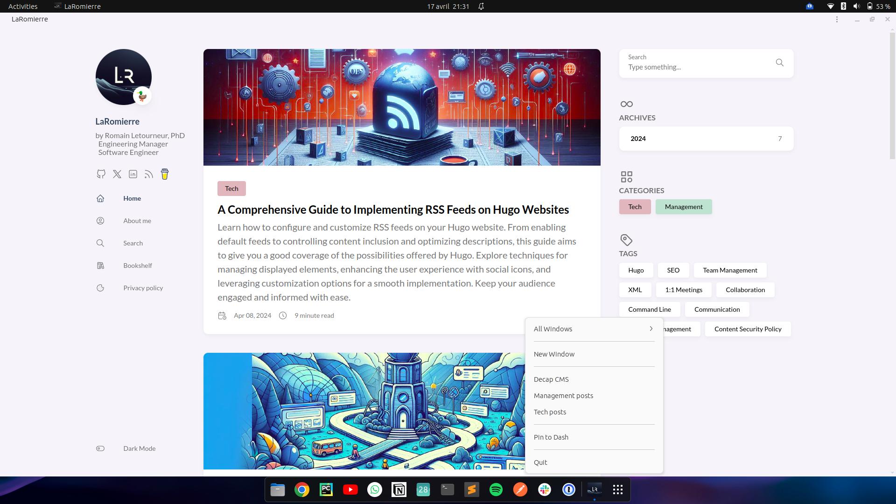The width and height of the screenshot is (896, 504).
Task: Select New Window in the context menu
Action: (x=594, y=354)
